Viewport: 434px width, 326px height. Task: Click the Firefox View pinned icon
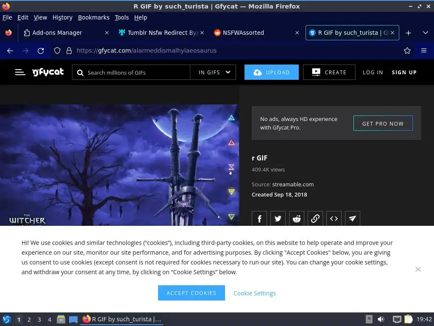8,33
